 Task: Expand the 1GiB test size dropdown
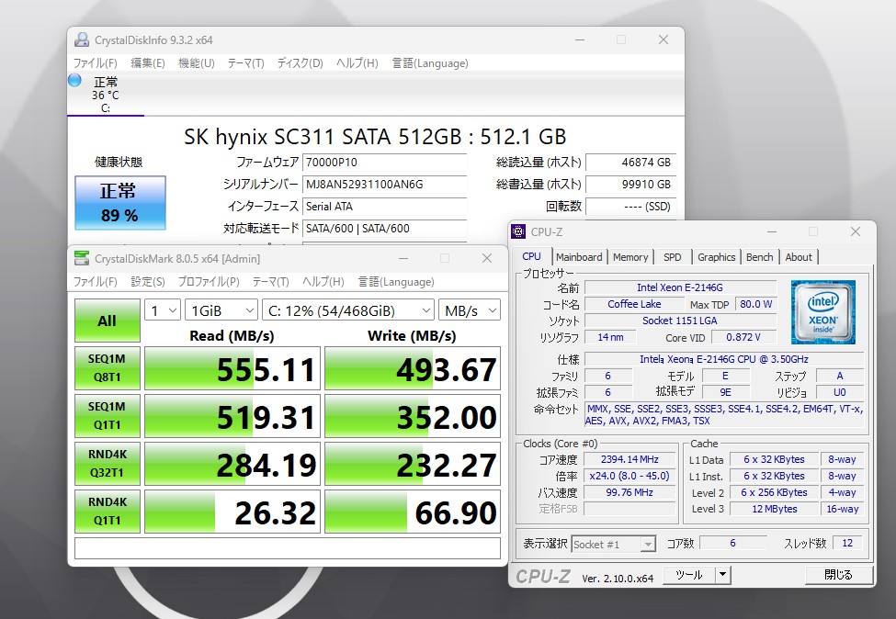click(221, 310)
